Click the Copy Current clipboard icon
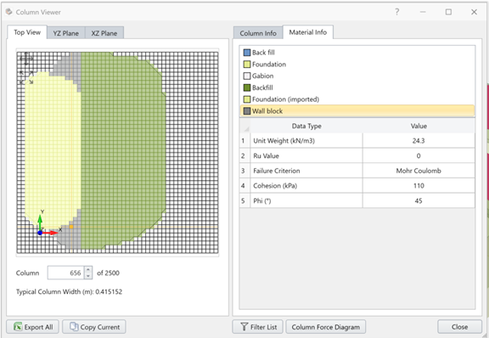The width and height of the screenshot is (489, 338). (74, 326)
